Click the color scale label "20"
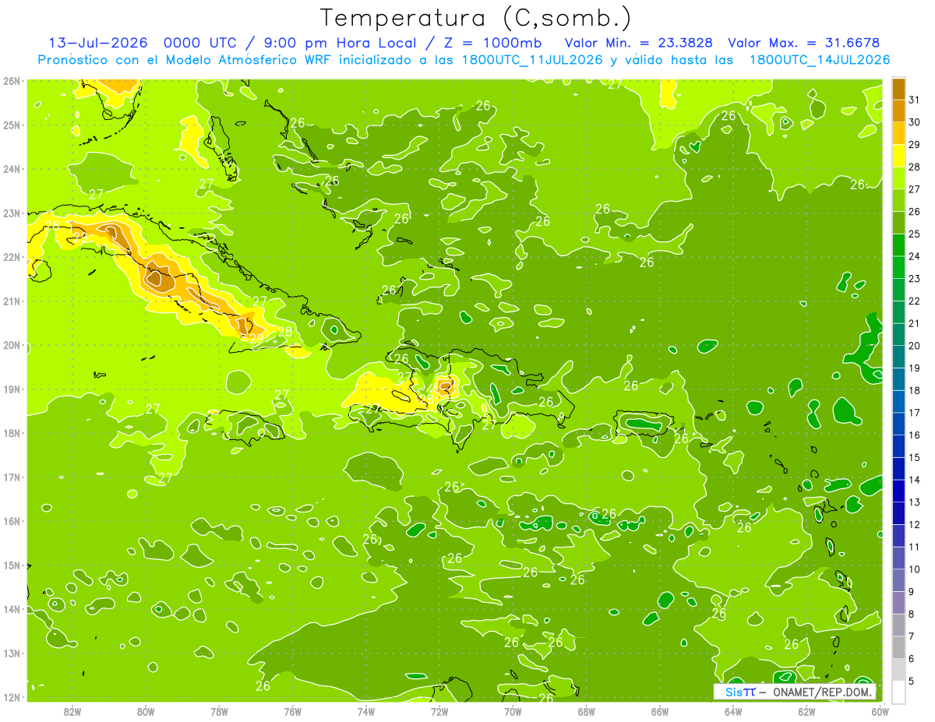Screen dimensions: 935x722 [x=914, y=345]
